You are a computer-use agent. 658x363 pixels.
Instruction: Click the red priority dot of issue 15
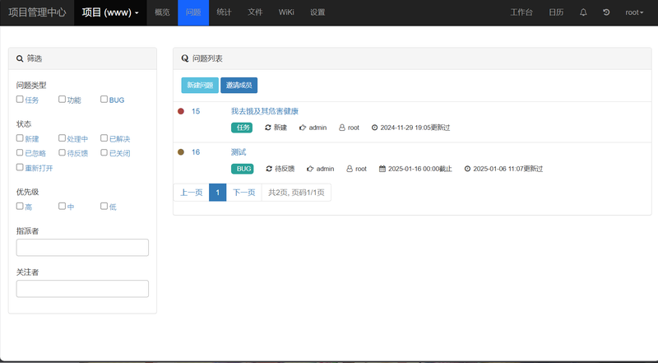tap(181, 111)
